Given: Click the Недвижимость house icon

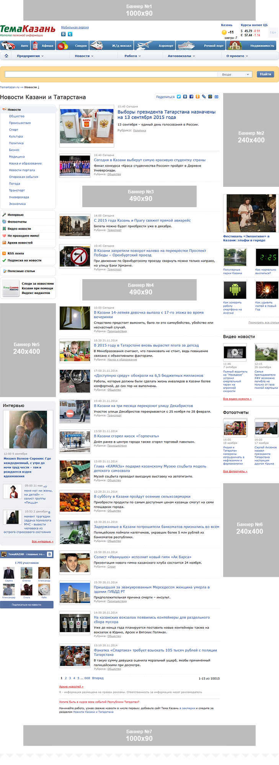Looking at the screenshot, I should [x=234, y=46].
